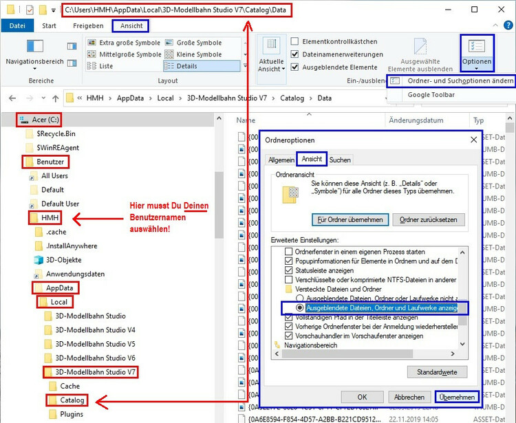516x423 pixels.
Task: Go back with the navigation arrow
Action: [12, 98]
